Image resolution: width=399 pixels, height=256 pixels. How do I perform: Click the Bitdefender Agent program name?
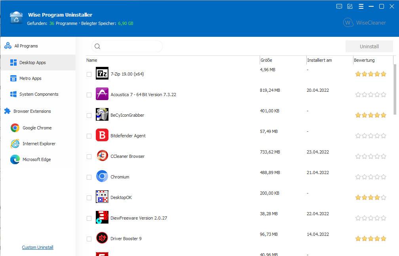128,136
